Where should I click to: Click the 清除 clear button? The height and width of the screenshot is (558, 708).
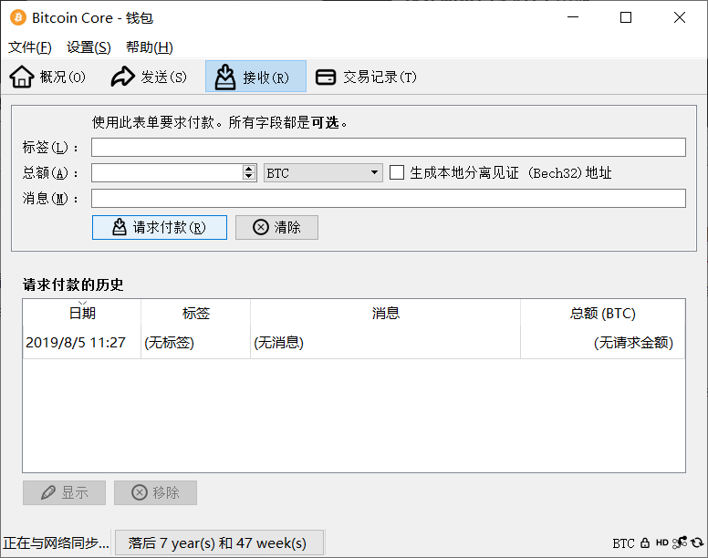click(276, 227)
